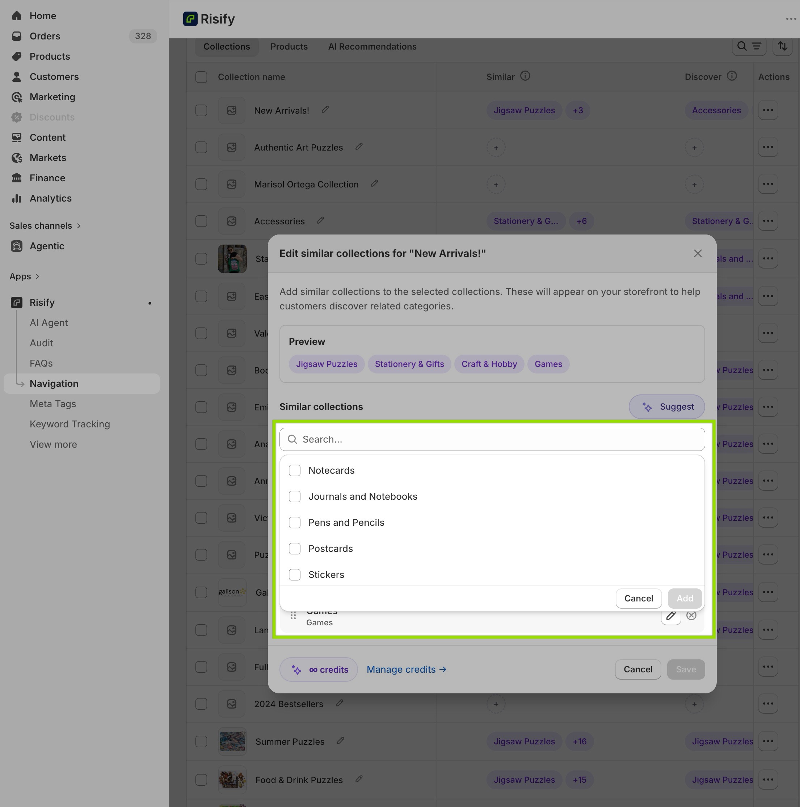
Task: Open Meta Tags in Risify submenu
Action: click(53, 404)
